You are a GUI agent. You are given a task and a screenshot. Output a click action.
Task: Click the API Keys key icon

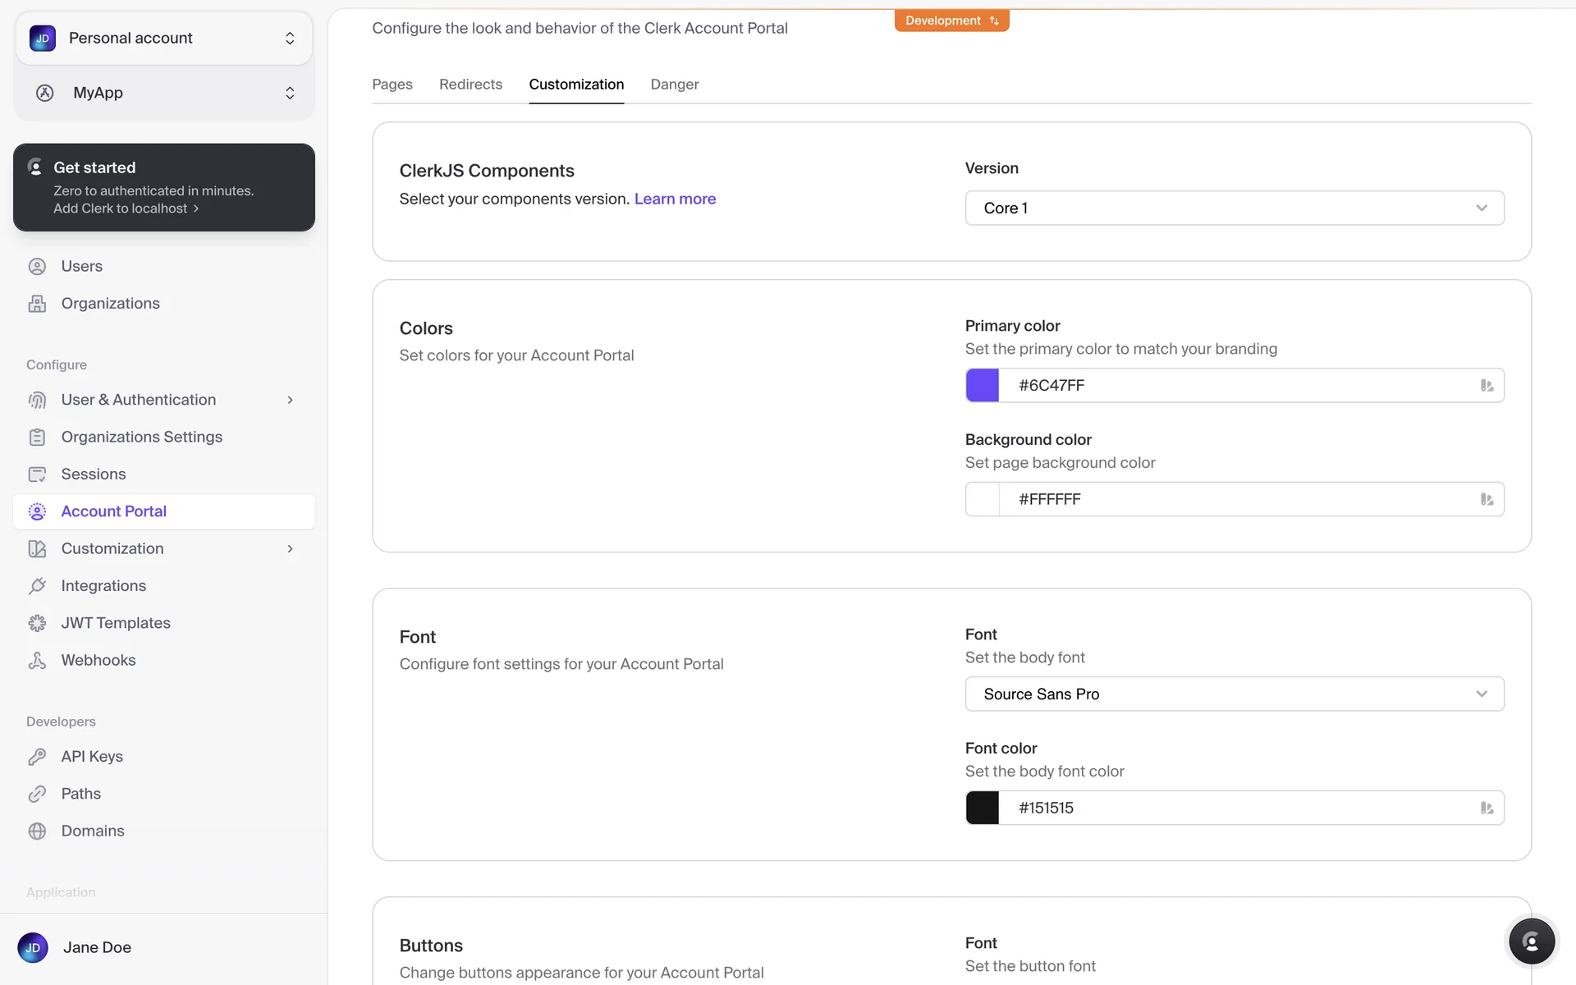37,757
